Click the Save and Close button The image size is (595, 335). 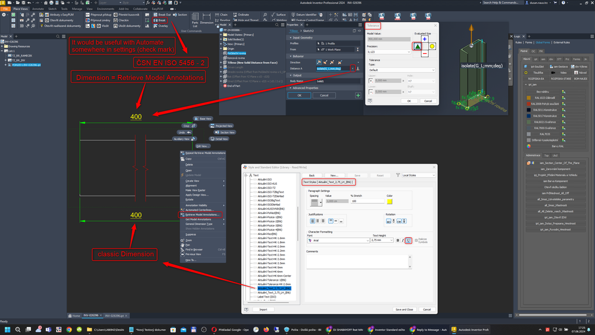point(404,309)
